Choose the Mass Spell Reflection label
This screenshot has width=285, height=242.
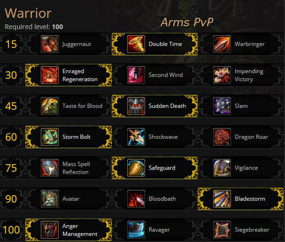click(76, 168)
